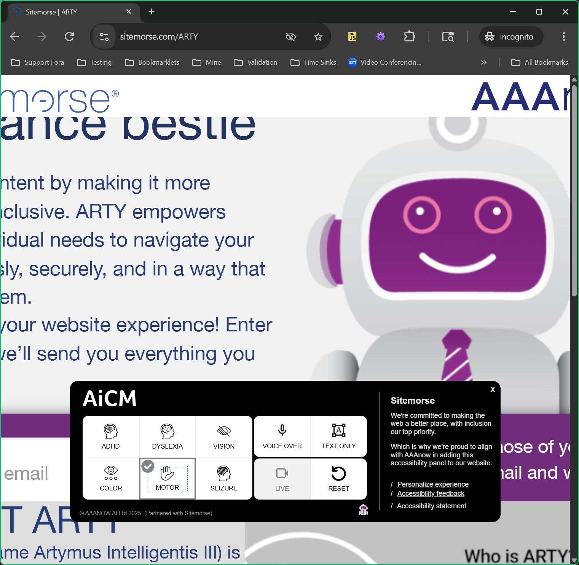The image size is (579, 565).
Task: Click the yellow JS extension icon
Action: 352,37
